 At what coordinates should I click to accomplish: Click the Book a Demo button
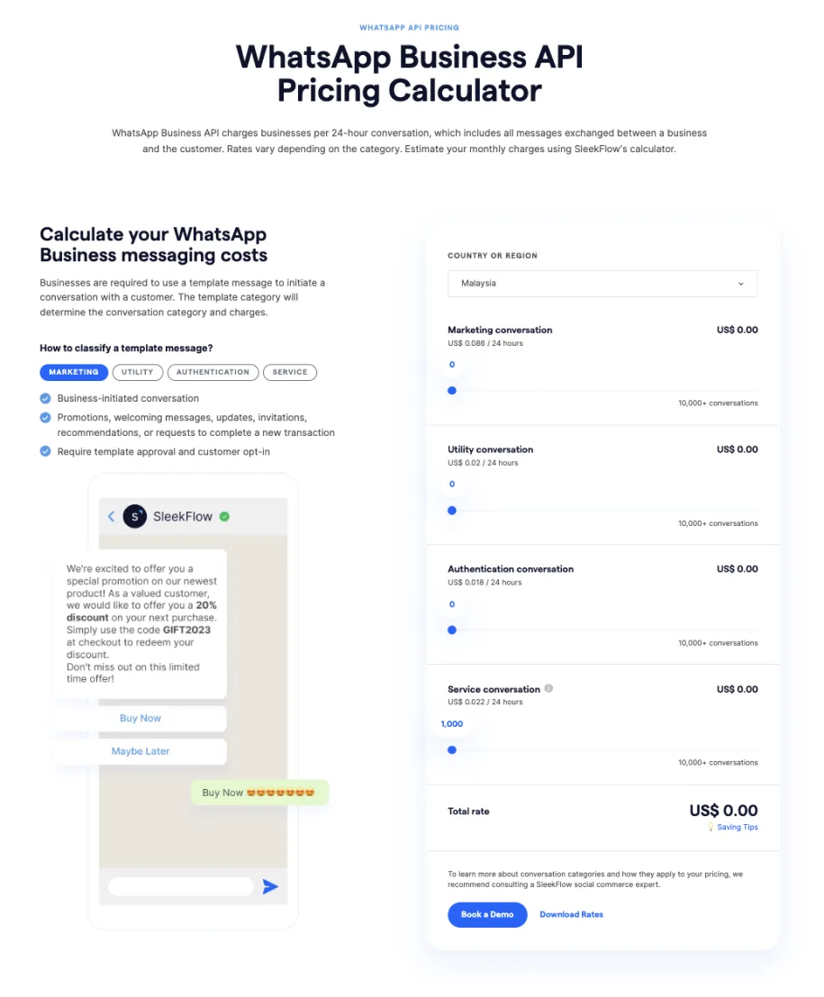[487, 914]
